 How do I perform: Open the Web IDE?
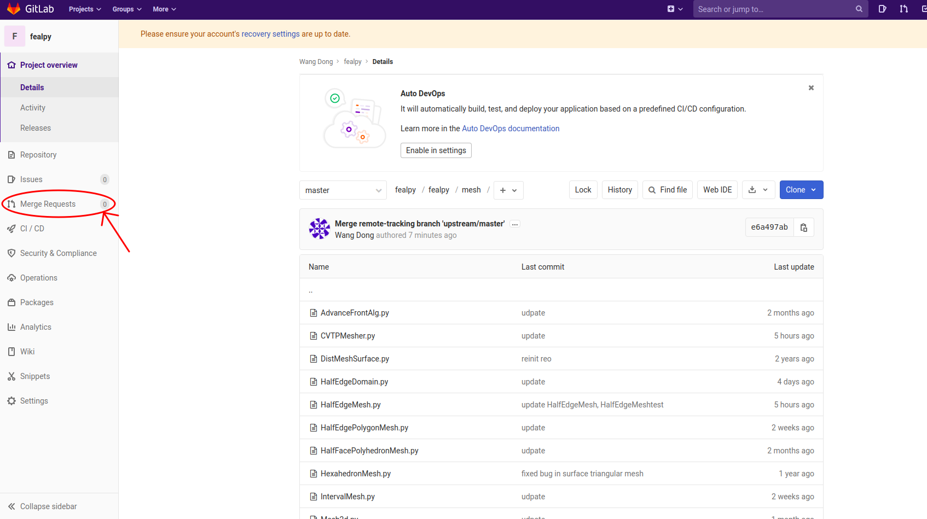(x=717, y=190)
